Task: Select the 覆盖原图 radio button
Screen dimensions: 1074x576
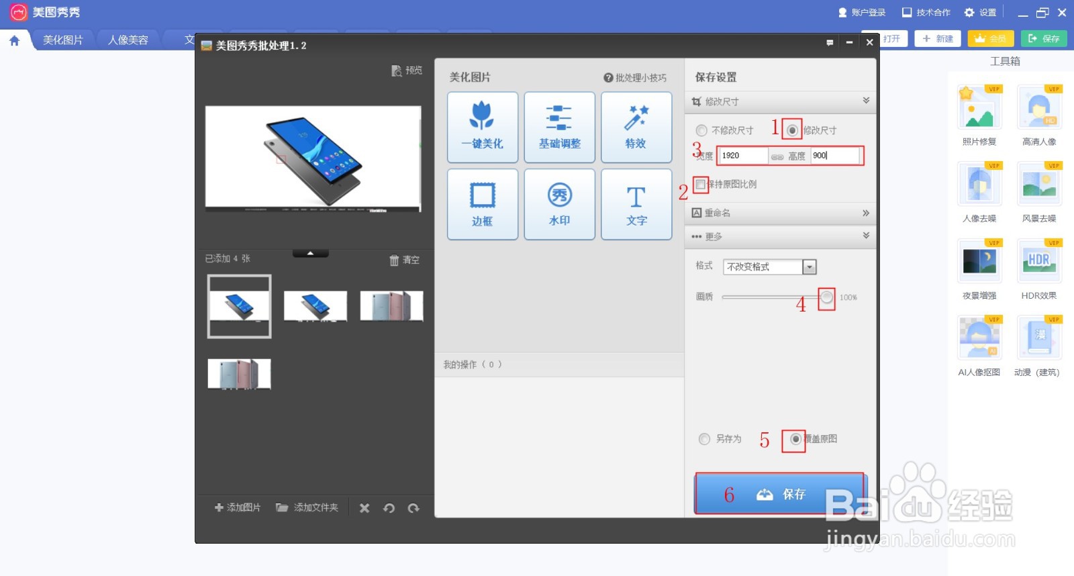Action: (795, 439)
